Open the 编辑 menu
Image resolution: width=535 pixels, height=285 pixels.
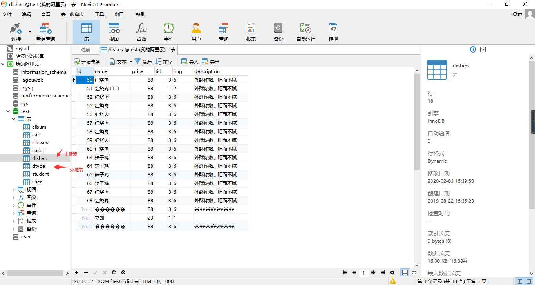26,14
